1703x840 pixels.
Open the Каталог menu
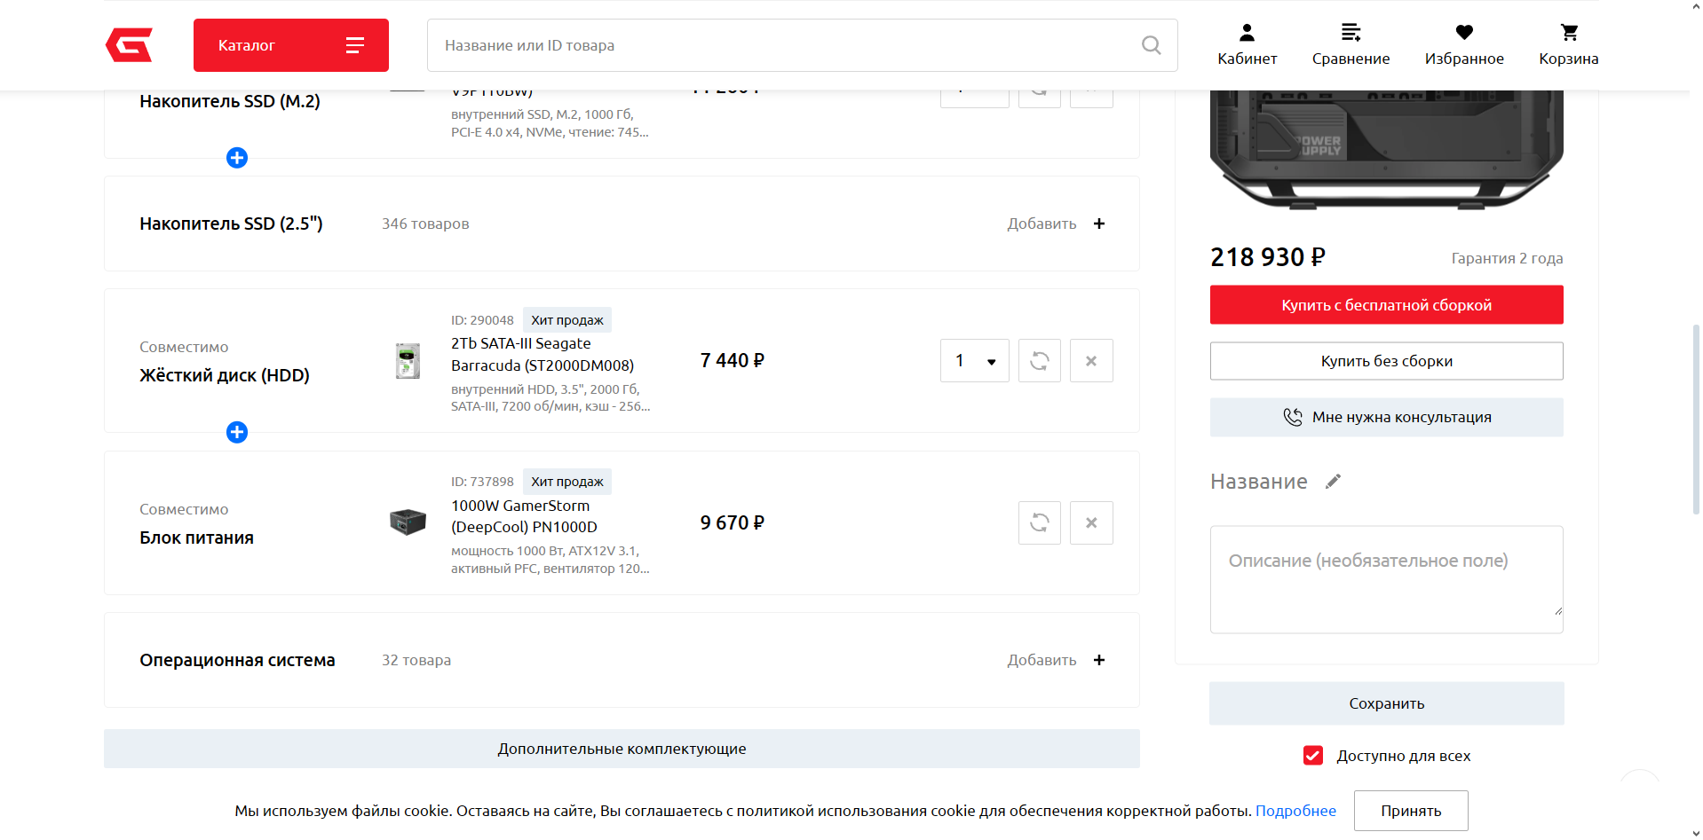click(291, 45)
